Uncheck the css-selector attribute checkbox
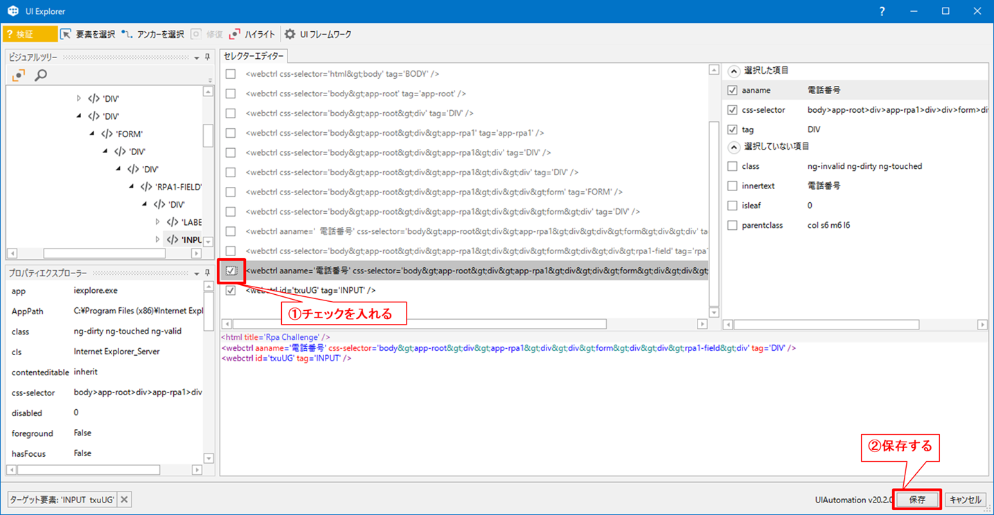Viewport: 994px width, 515px height. point(732,110)
